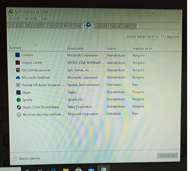Click the 17.3 segundos BIOS value

(170, 37)
